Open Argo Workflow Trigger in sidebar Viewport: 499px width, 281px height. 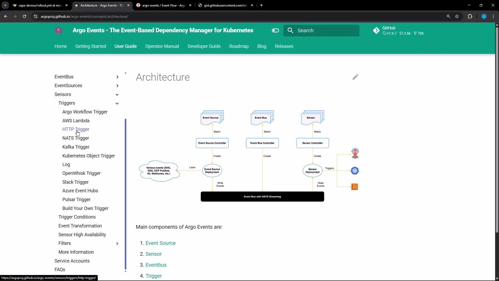[85, 112]
